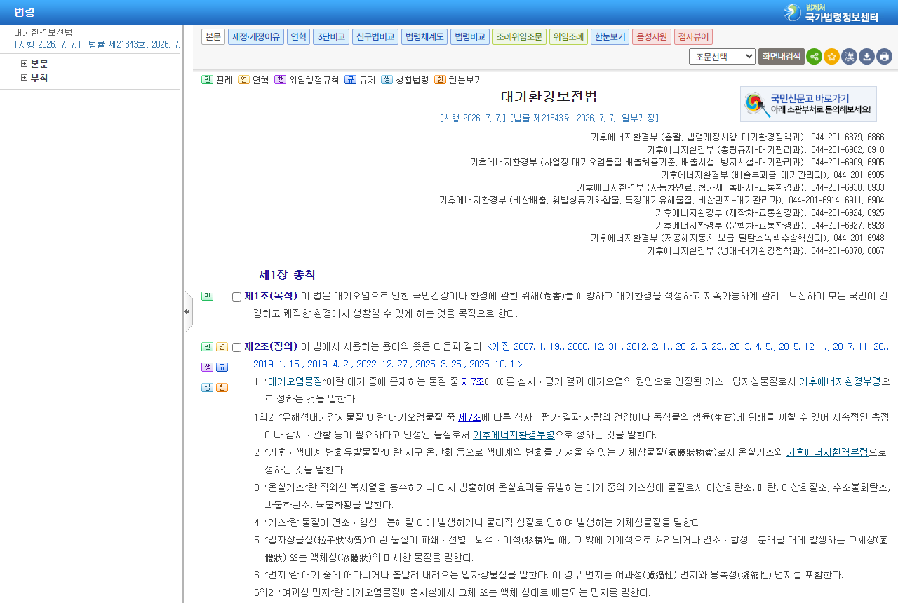Open the 기후에너지환경부령 link in item 1의2
Screen dimensions: 898x603
(x=514, y=435)
